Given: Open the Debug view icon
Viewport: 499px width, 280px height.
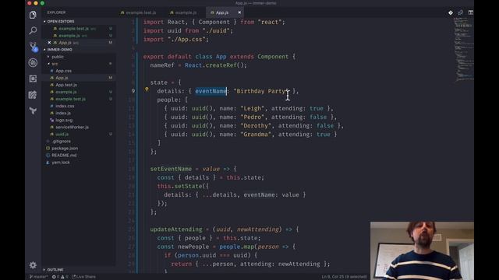Looking at the screenshot, I should [x=33, y=62].
